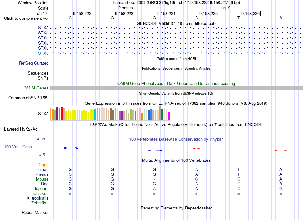Click the C base in the Elephant row
Image resolution: width=303 pixels, height=220 pixels.
(x=239, y=188)
